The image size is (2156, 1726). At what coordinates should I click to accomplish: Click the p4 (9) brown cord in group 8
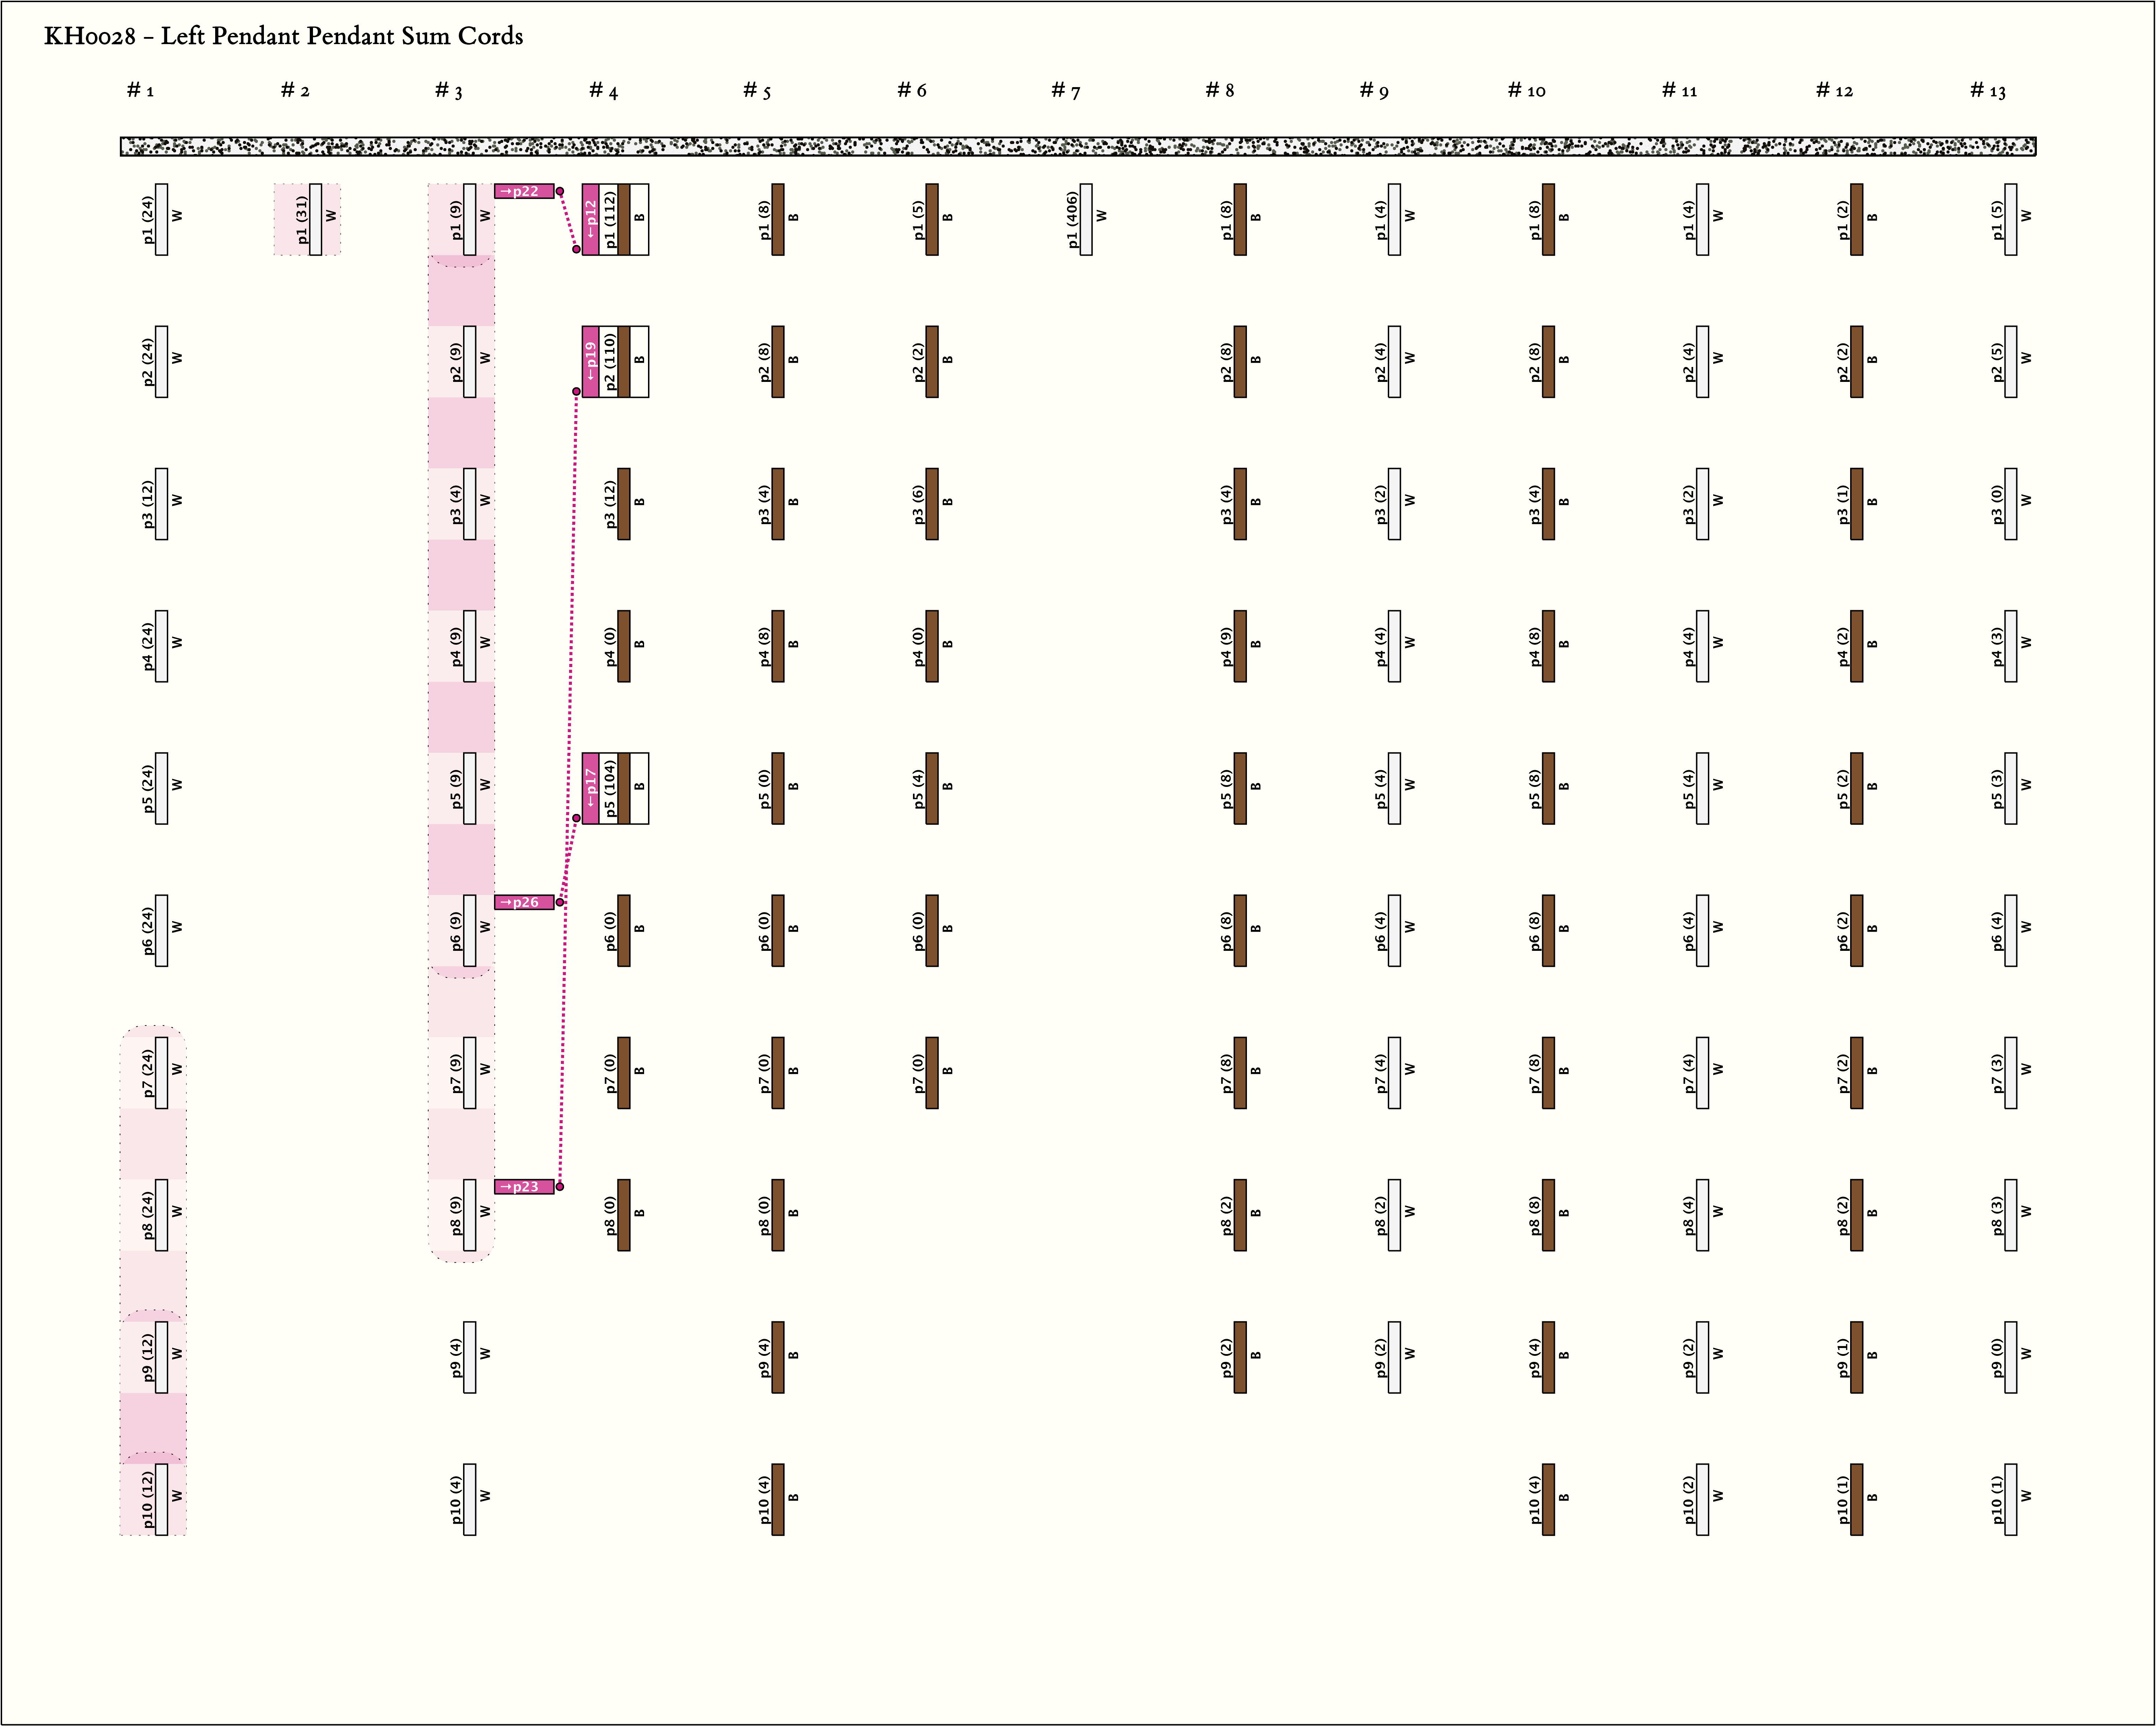pos(1240,646)
